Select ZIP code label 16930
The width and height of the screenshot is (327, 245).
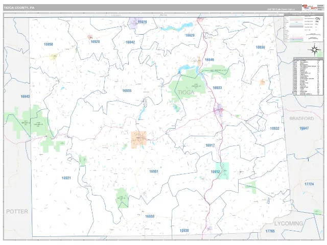coord(184,230)
